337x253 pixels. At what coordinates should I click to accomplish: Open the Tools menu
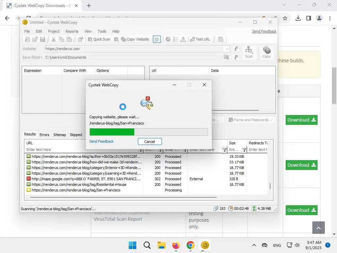pyautogui.click(x=102, y=31)
